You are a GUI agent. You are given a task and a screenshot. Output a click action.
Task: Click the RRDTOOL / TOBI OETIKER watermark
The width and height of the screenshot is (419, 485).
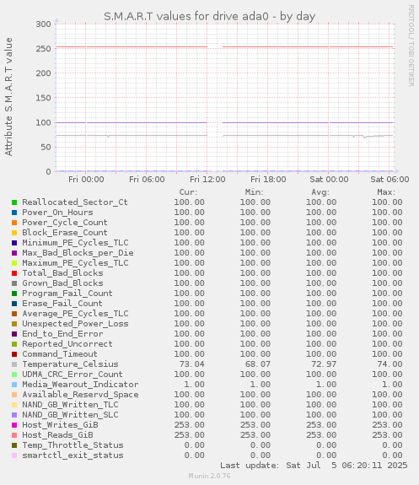[411, 46]
